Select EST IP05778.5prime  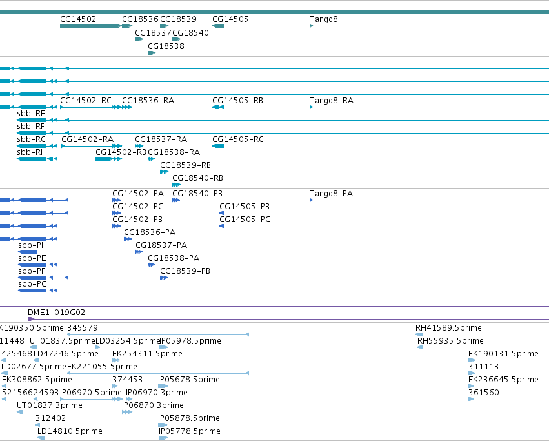(163, 438)
